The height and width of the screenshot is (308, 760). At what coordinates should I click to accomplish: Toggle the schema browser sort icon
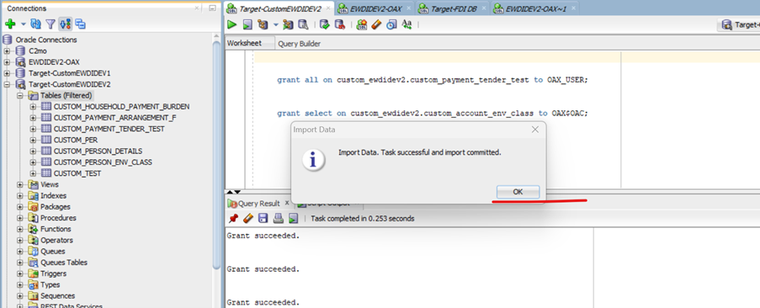(66, 24)
